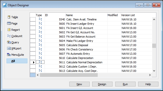Click the codeunit icon for Calculate Disposal
This screenshot has width=163, height=91.
coord(40,45)
